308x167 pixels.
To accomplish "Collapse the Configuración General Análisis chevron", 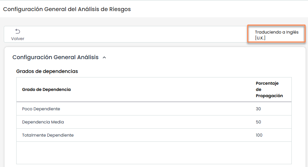I will tap(104, 58).
